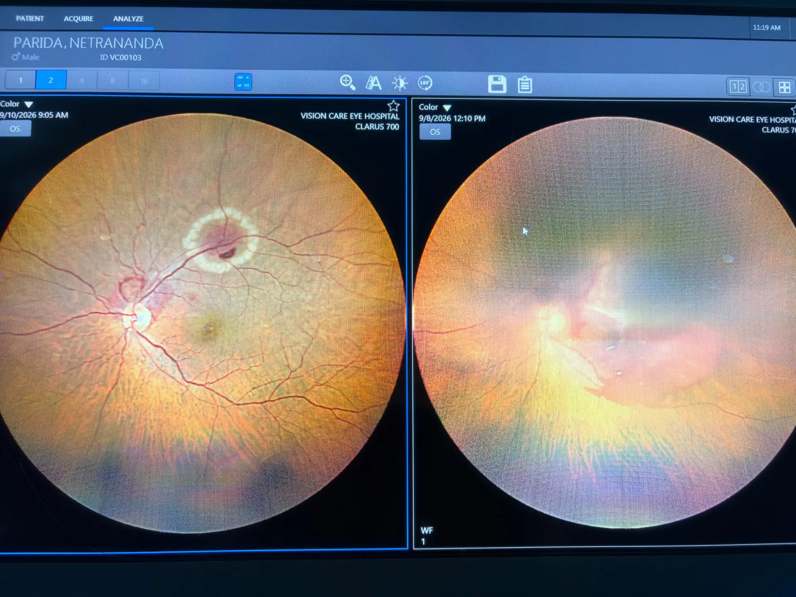Favorite the left image with the star

coord(393,106)
